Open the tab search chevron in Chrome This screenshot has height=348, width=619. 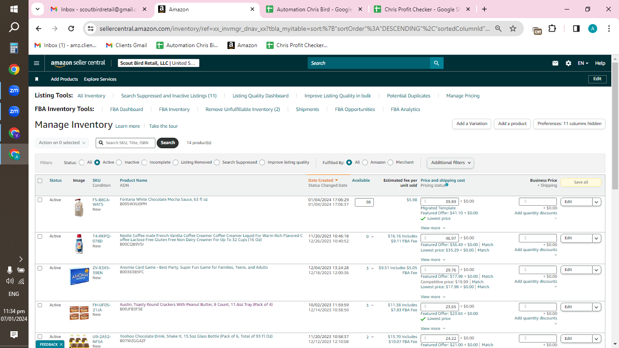point(37,9)
